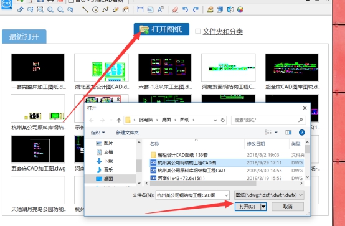The image size is (345, 226).
Task: Click the search magnifier in dialog
Action: pyautogui.click(x=301, y=120)
